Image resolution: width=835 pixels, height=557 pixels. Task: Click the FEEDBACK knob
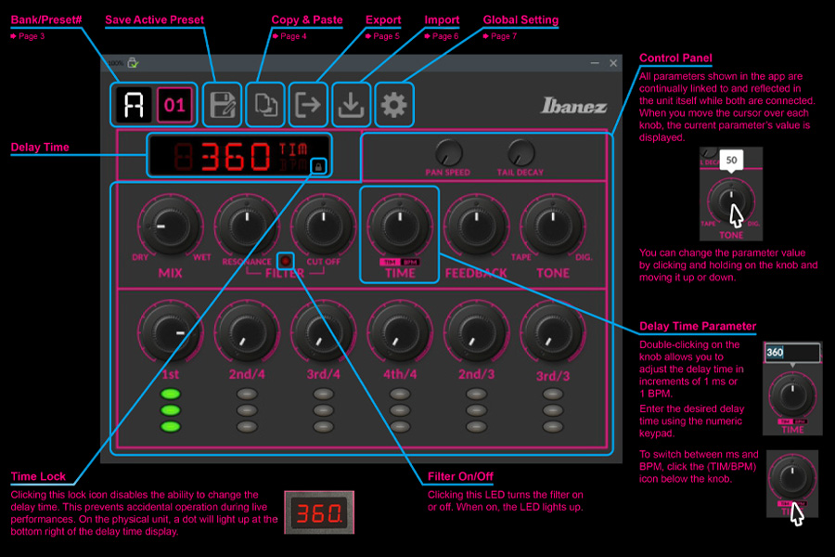[x=475, y=227]
